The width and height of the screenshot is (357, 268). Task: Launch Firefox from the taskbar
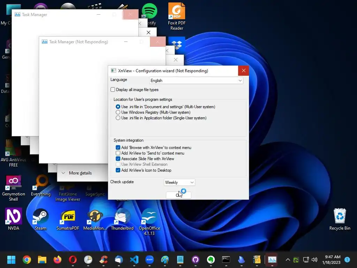[58, 260]
